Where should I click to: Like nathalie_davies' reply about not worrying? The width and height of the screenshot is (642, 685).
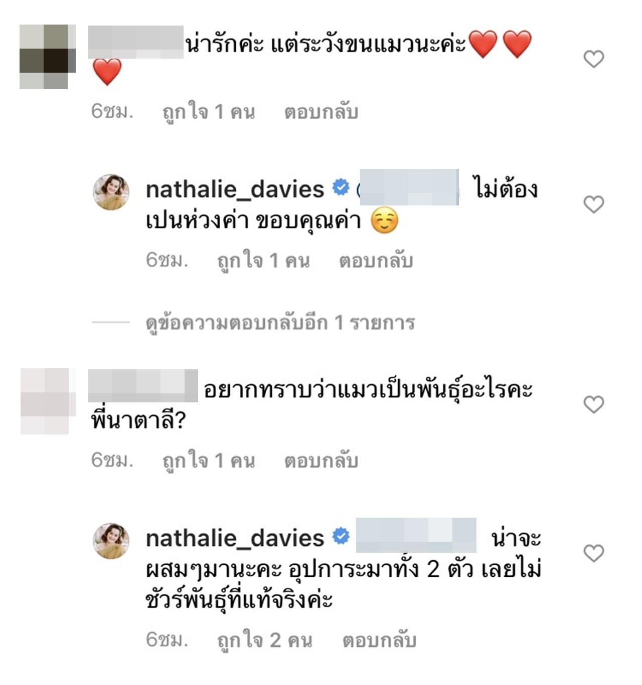pos(594,204)
